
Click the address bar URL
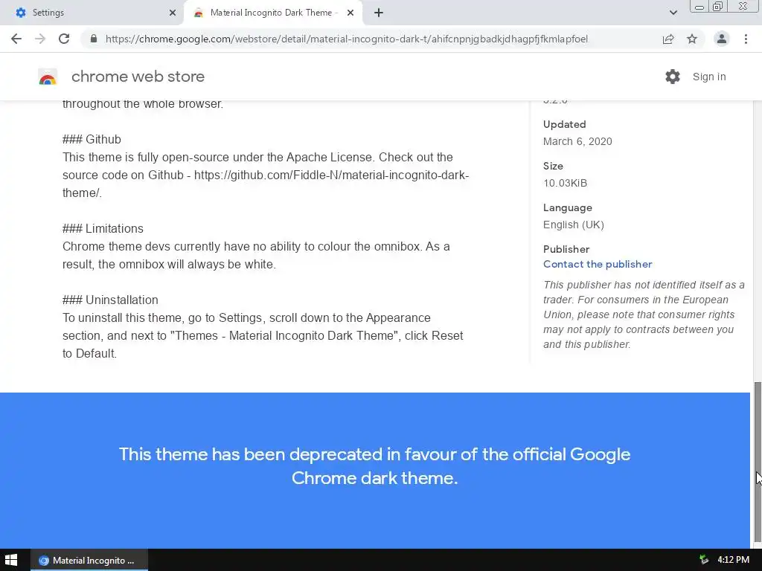click(346, 39)
